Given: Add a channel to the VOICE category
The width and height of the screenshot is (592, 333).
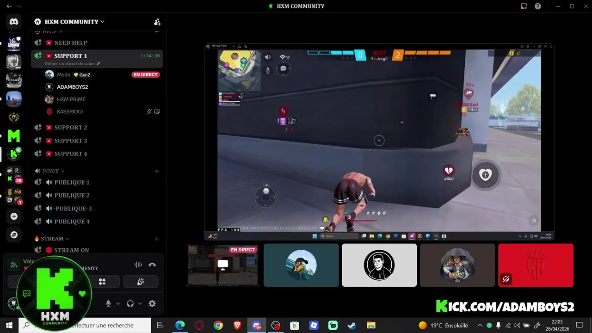Looking at the screenshot, I should 157,171.
